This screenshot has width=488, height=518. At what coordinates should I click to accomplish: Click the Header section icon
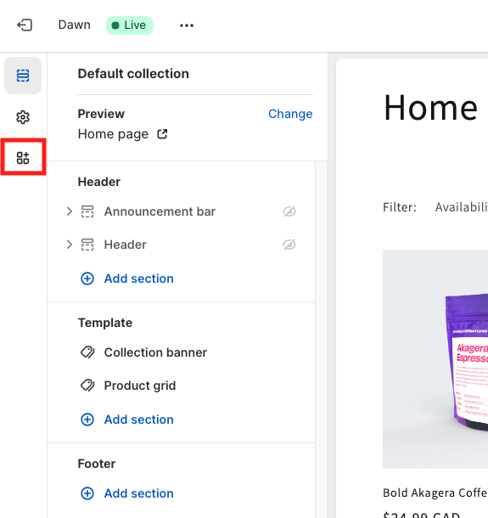point(87,245)
